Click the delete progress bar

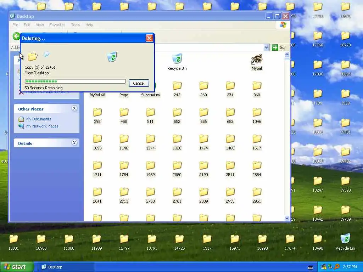click(75, 81)
